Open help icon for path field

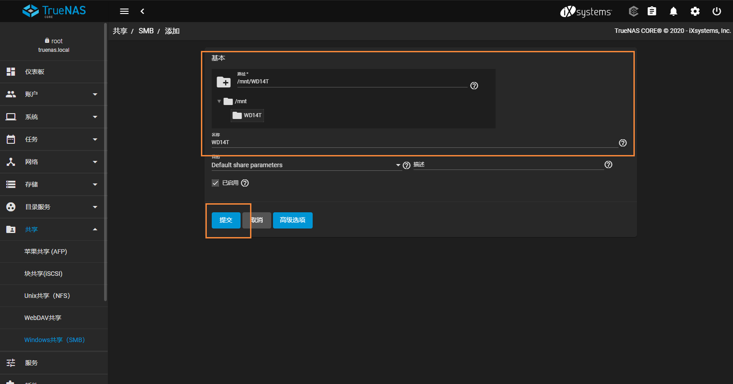click(474, 86)
